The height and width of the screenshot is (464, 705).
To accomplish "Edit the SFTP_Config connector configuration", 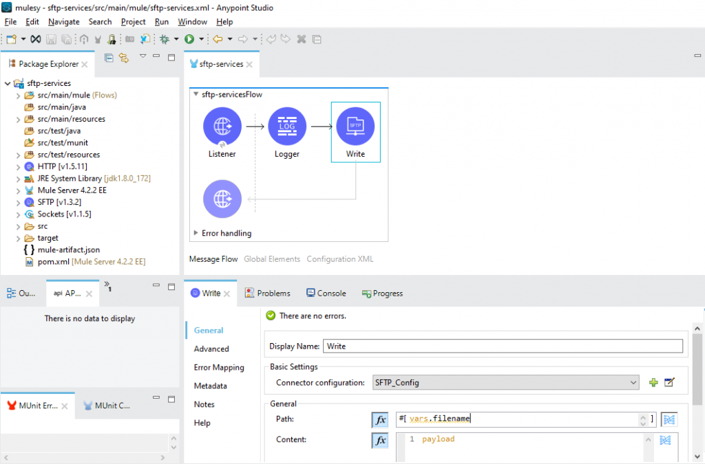I will click(669, 382).
